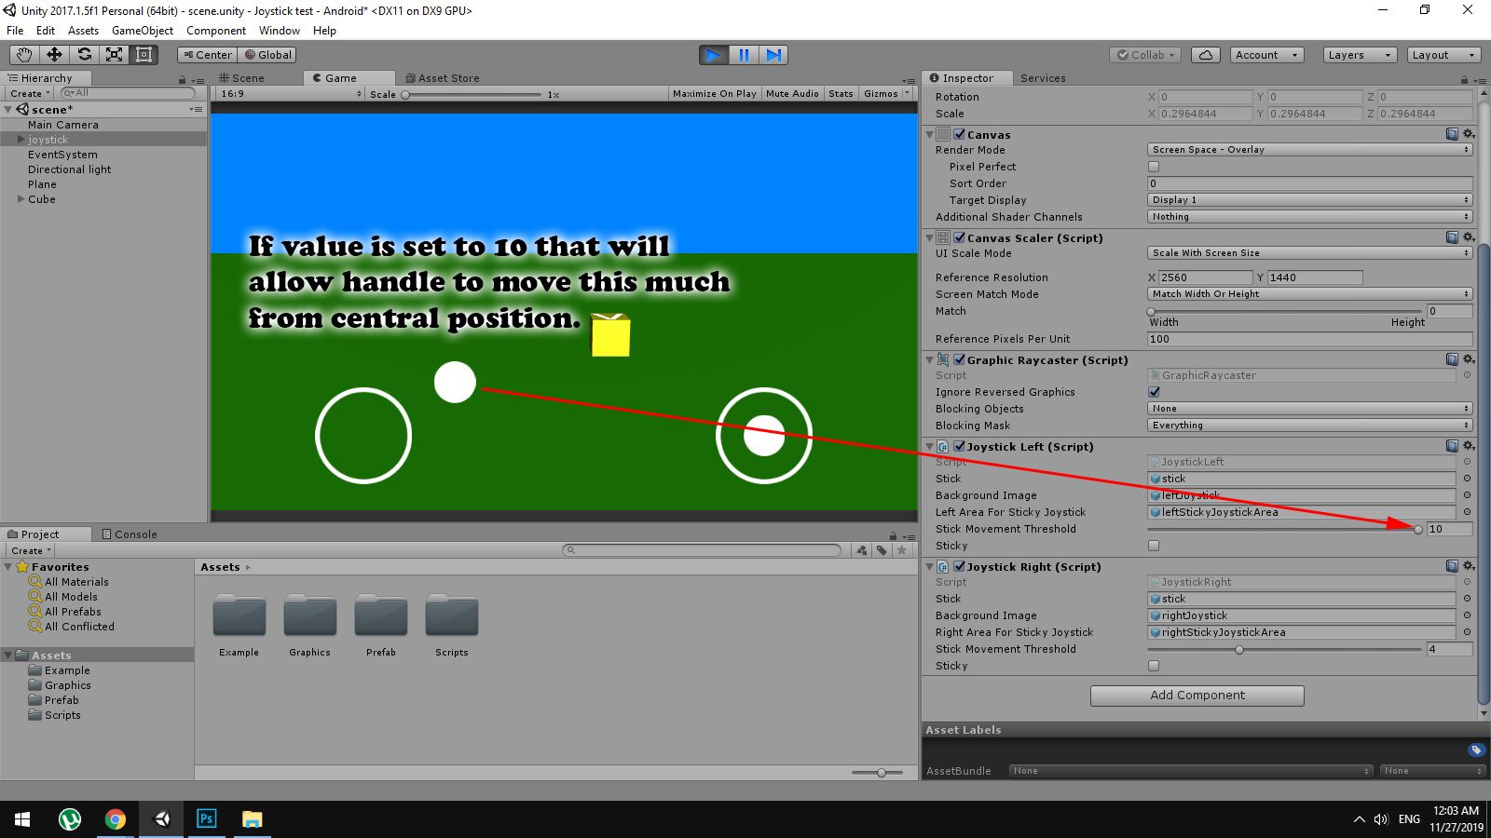
Task: Select the Rotate tool
Action: pyautogui.click(x=84, y=55)
